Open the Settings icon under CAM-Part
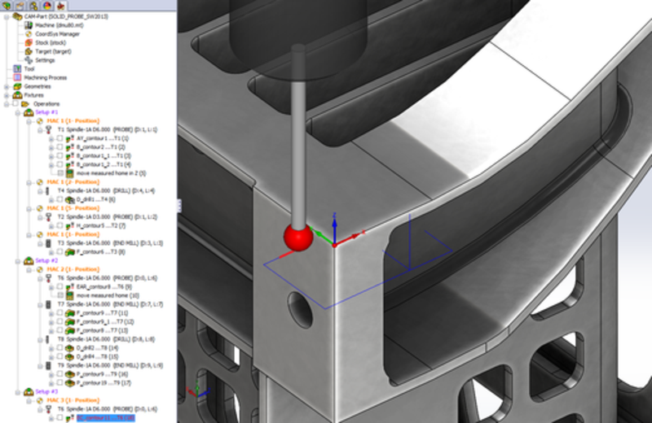Screen dimensions: 652x423 [x=29, y=60]
